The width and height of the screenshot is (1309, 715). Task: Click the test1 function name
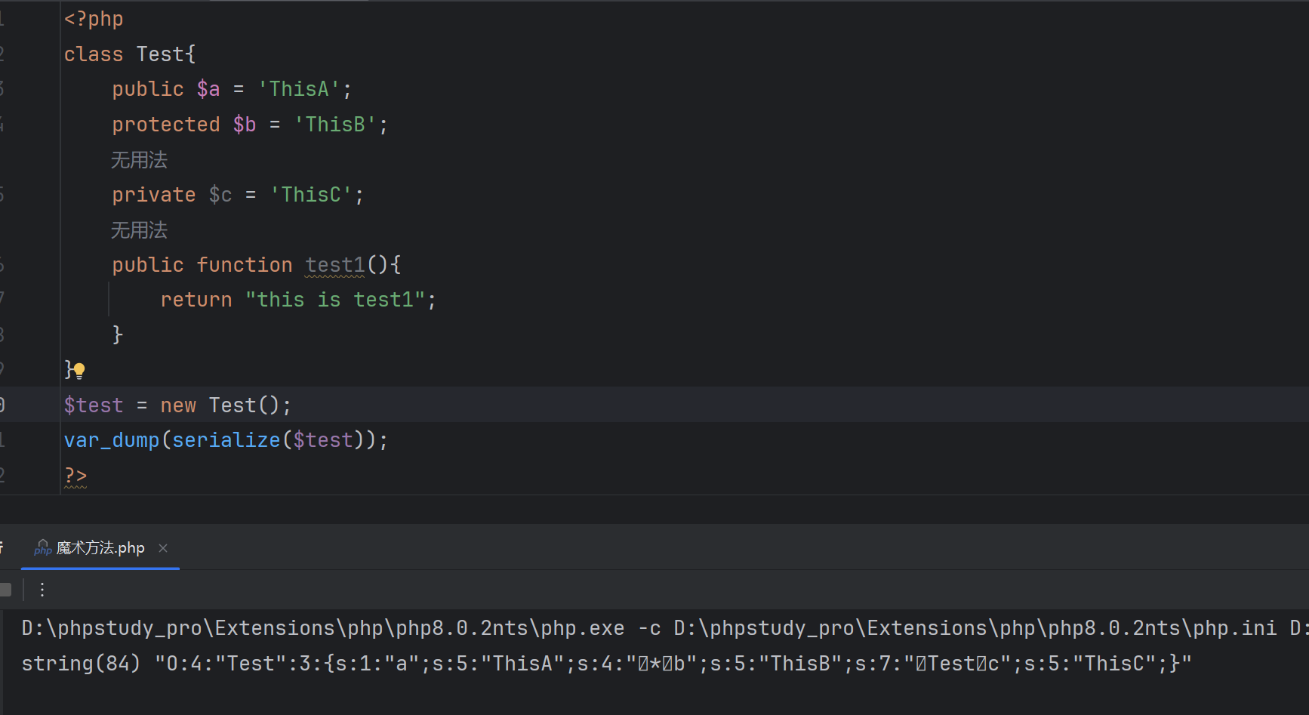(335, 265)
